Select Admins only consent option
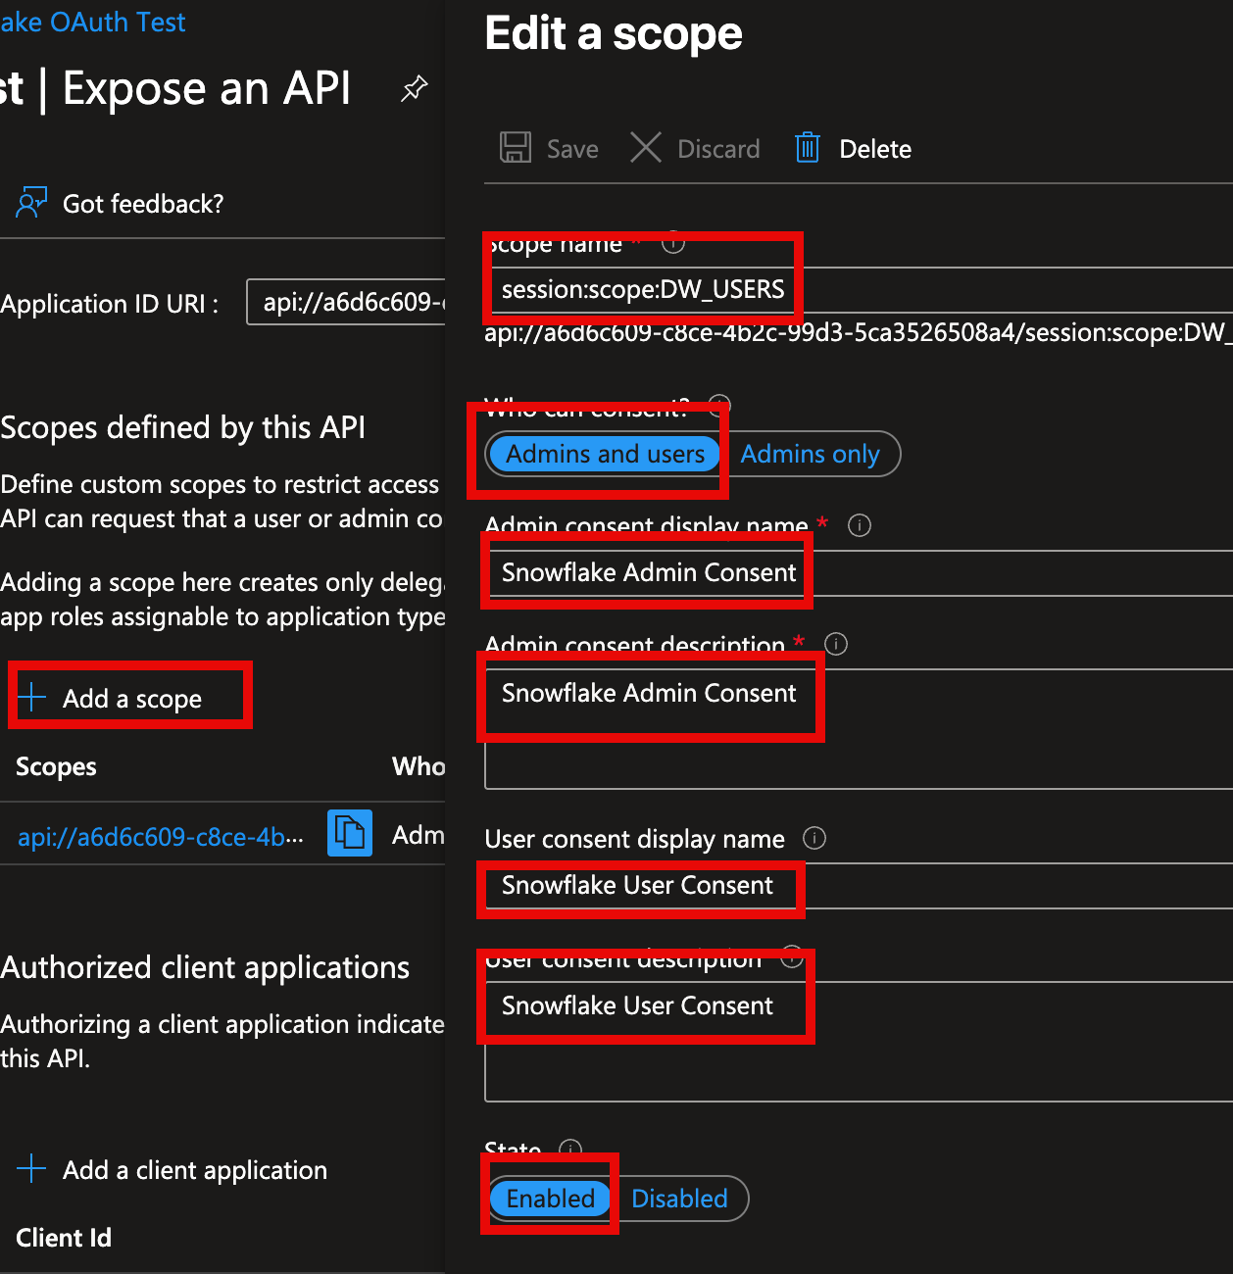 (810, 454)
